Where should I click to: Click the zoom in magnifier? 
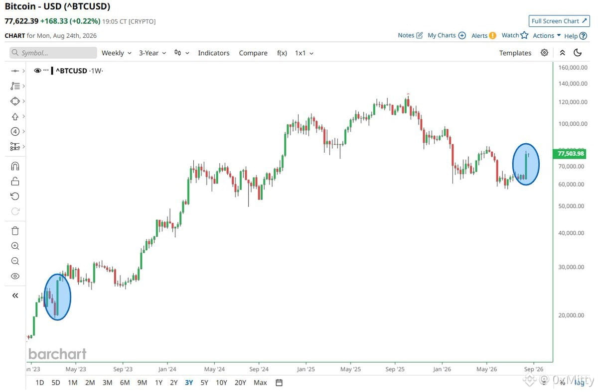[x=15, y=246]
